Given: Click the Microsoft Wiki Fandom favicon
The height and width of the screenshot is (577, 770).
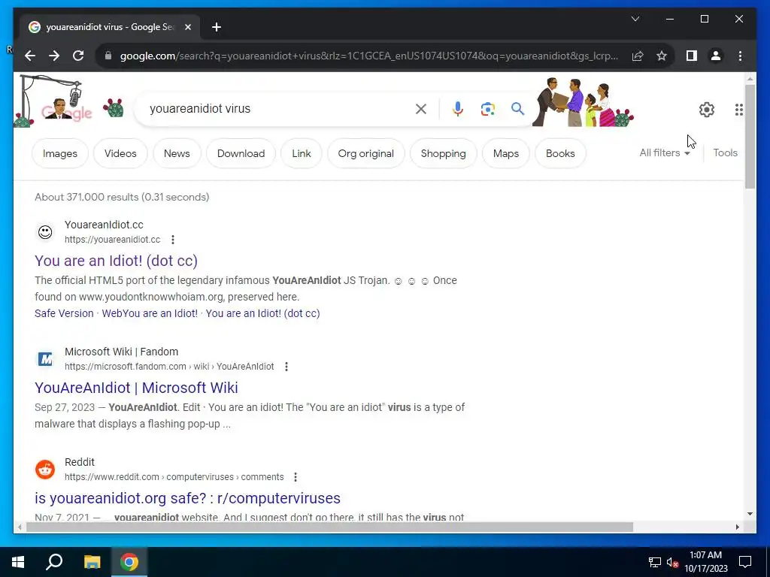Looking at the screenshot, I should [45, 359].
